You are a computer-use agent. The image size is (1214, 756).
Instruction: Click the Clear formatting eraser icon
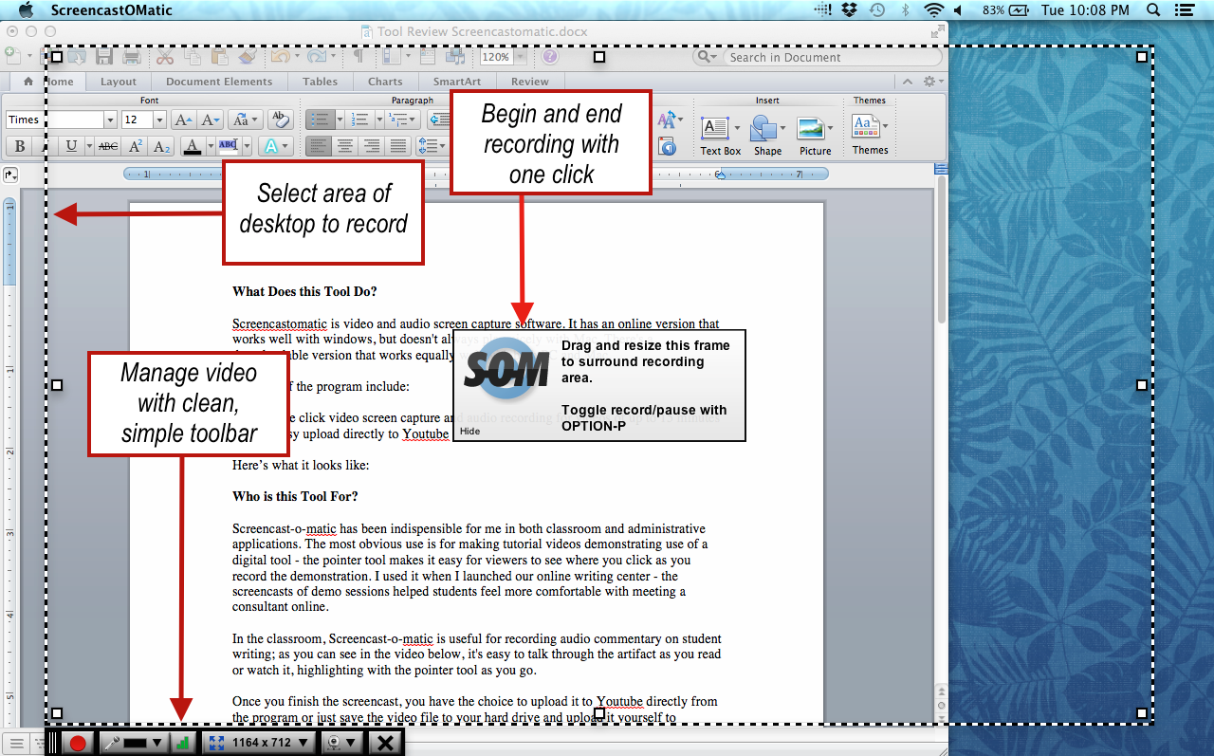[x=280, y=120]
